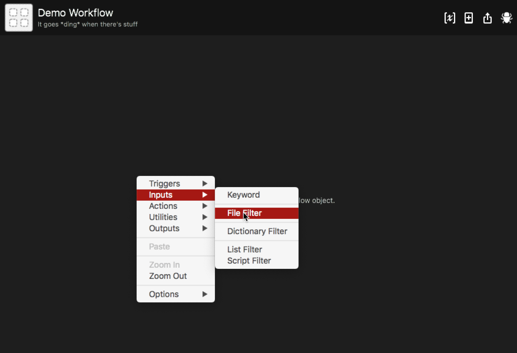
Task: Click the arrow next to Inputs
Action: click(x=205, y=195)
